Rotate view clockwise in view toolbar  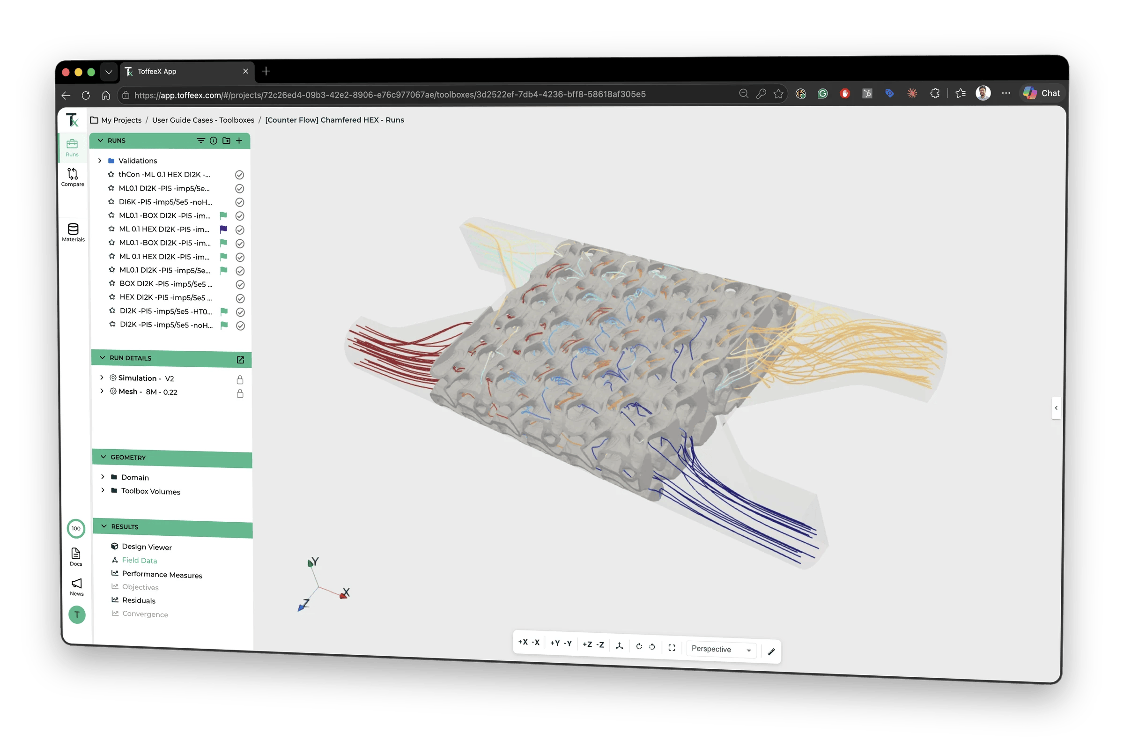(x=639, y=646)
